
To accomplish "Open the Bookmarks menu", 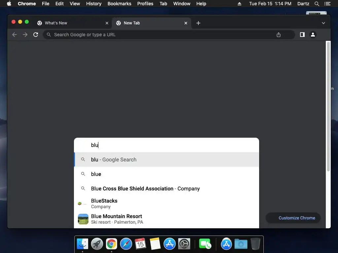I will coord(119,4).
